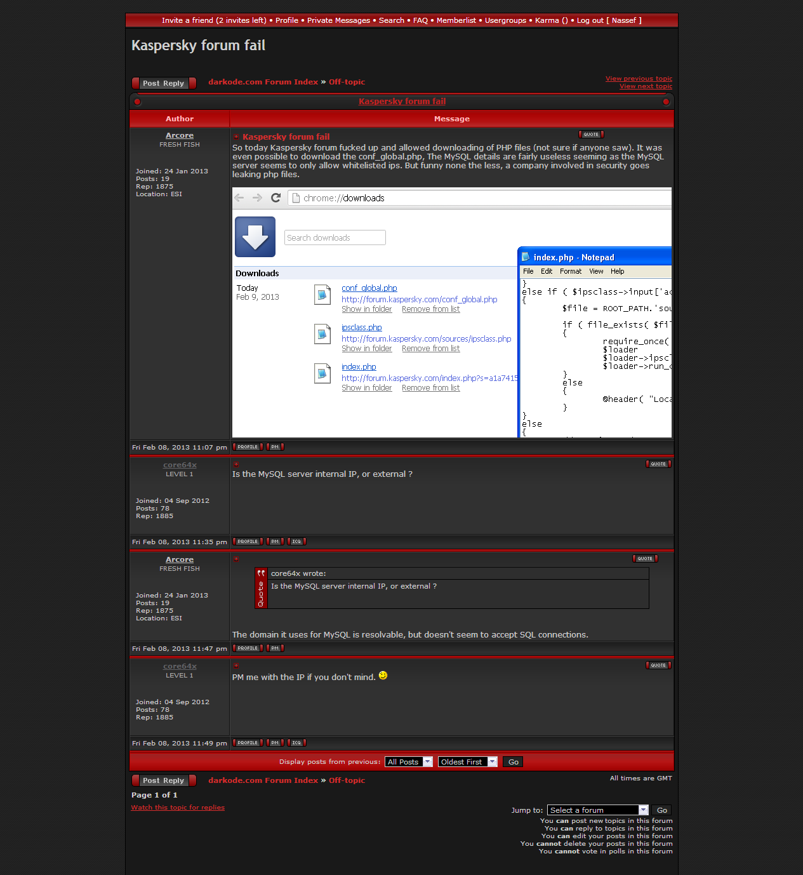Open the Off-topic breadcrumb link at top
The height and width of the screenshot is (875, 803).
coord(347,82)
